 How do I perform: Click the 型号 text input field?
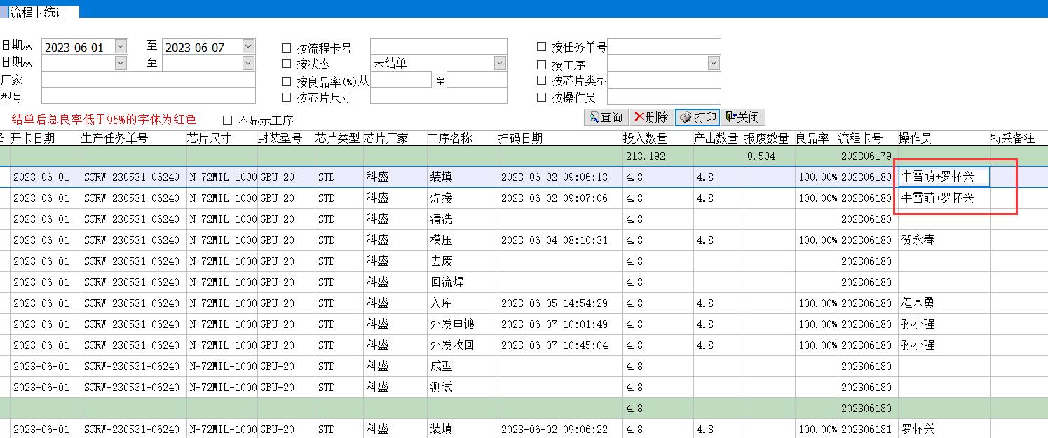point(148,96)
